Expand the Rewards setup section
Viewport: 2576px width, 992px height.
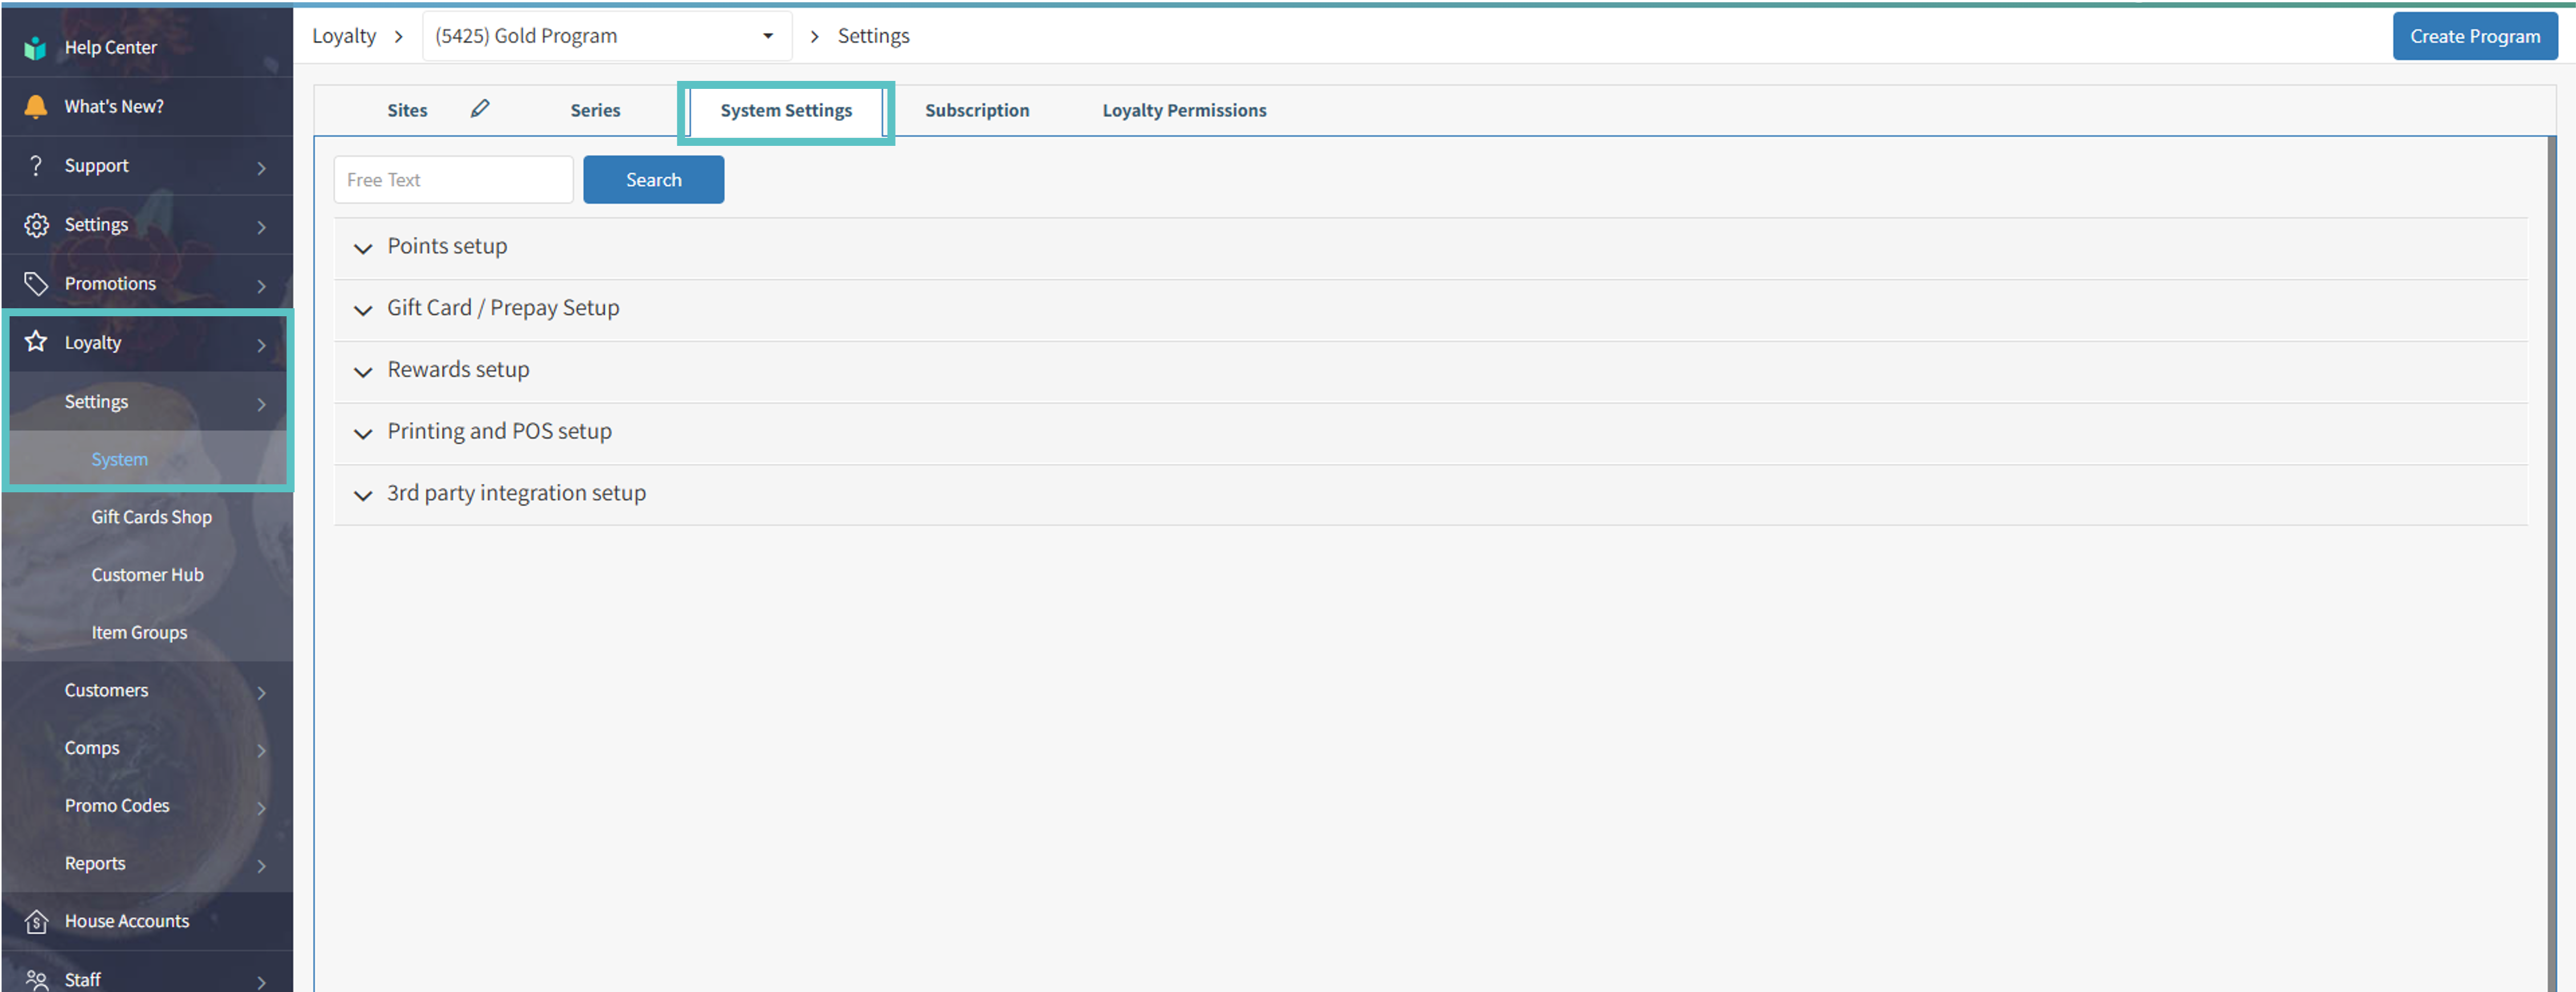[458, 370]
